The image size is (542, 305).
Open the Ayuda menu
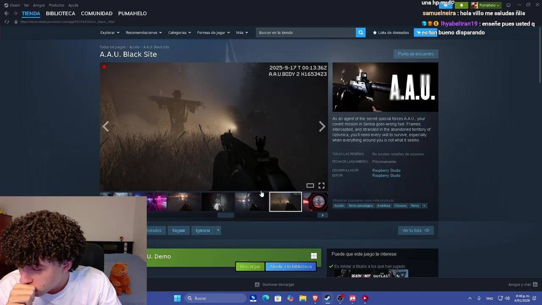73,5
